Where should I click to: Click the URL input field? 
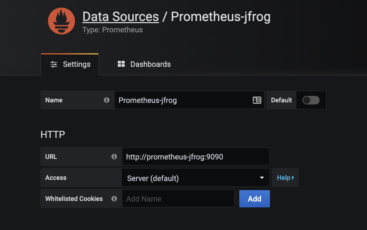click(196, 156)
